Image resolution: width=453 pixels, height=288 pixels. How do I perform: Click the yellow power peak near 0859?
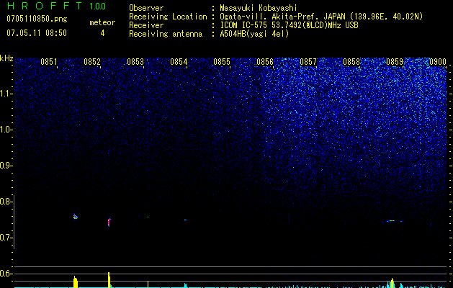(x=392, y=283)
